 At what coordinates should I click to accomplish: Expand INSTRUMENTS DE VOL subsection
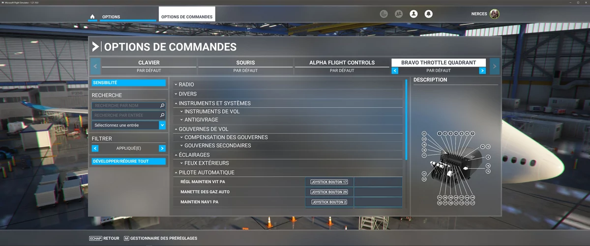[x=291, y=112]
